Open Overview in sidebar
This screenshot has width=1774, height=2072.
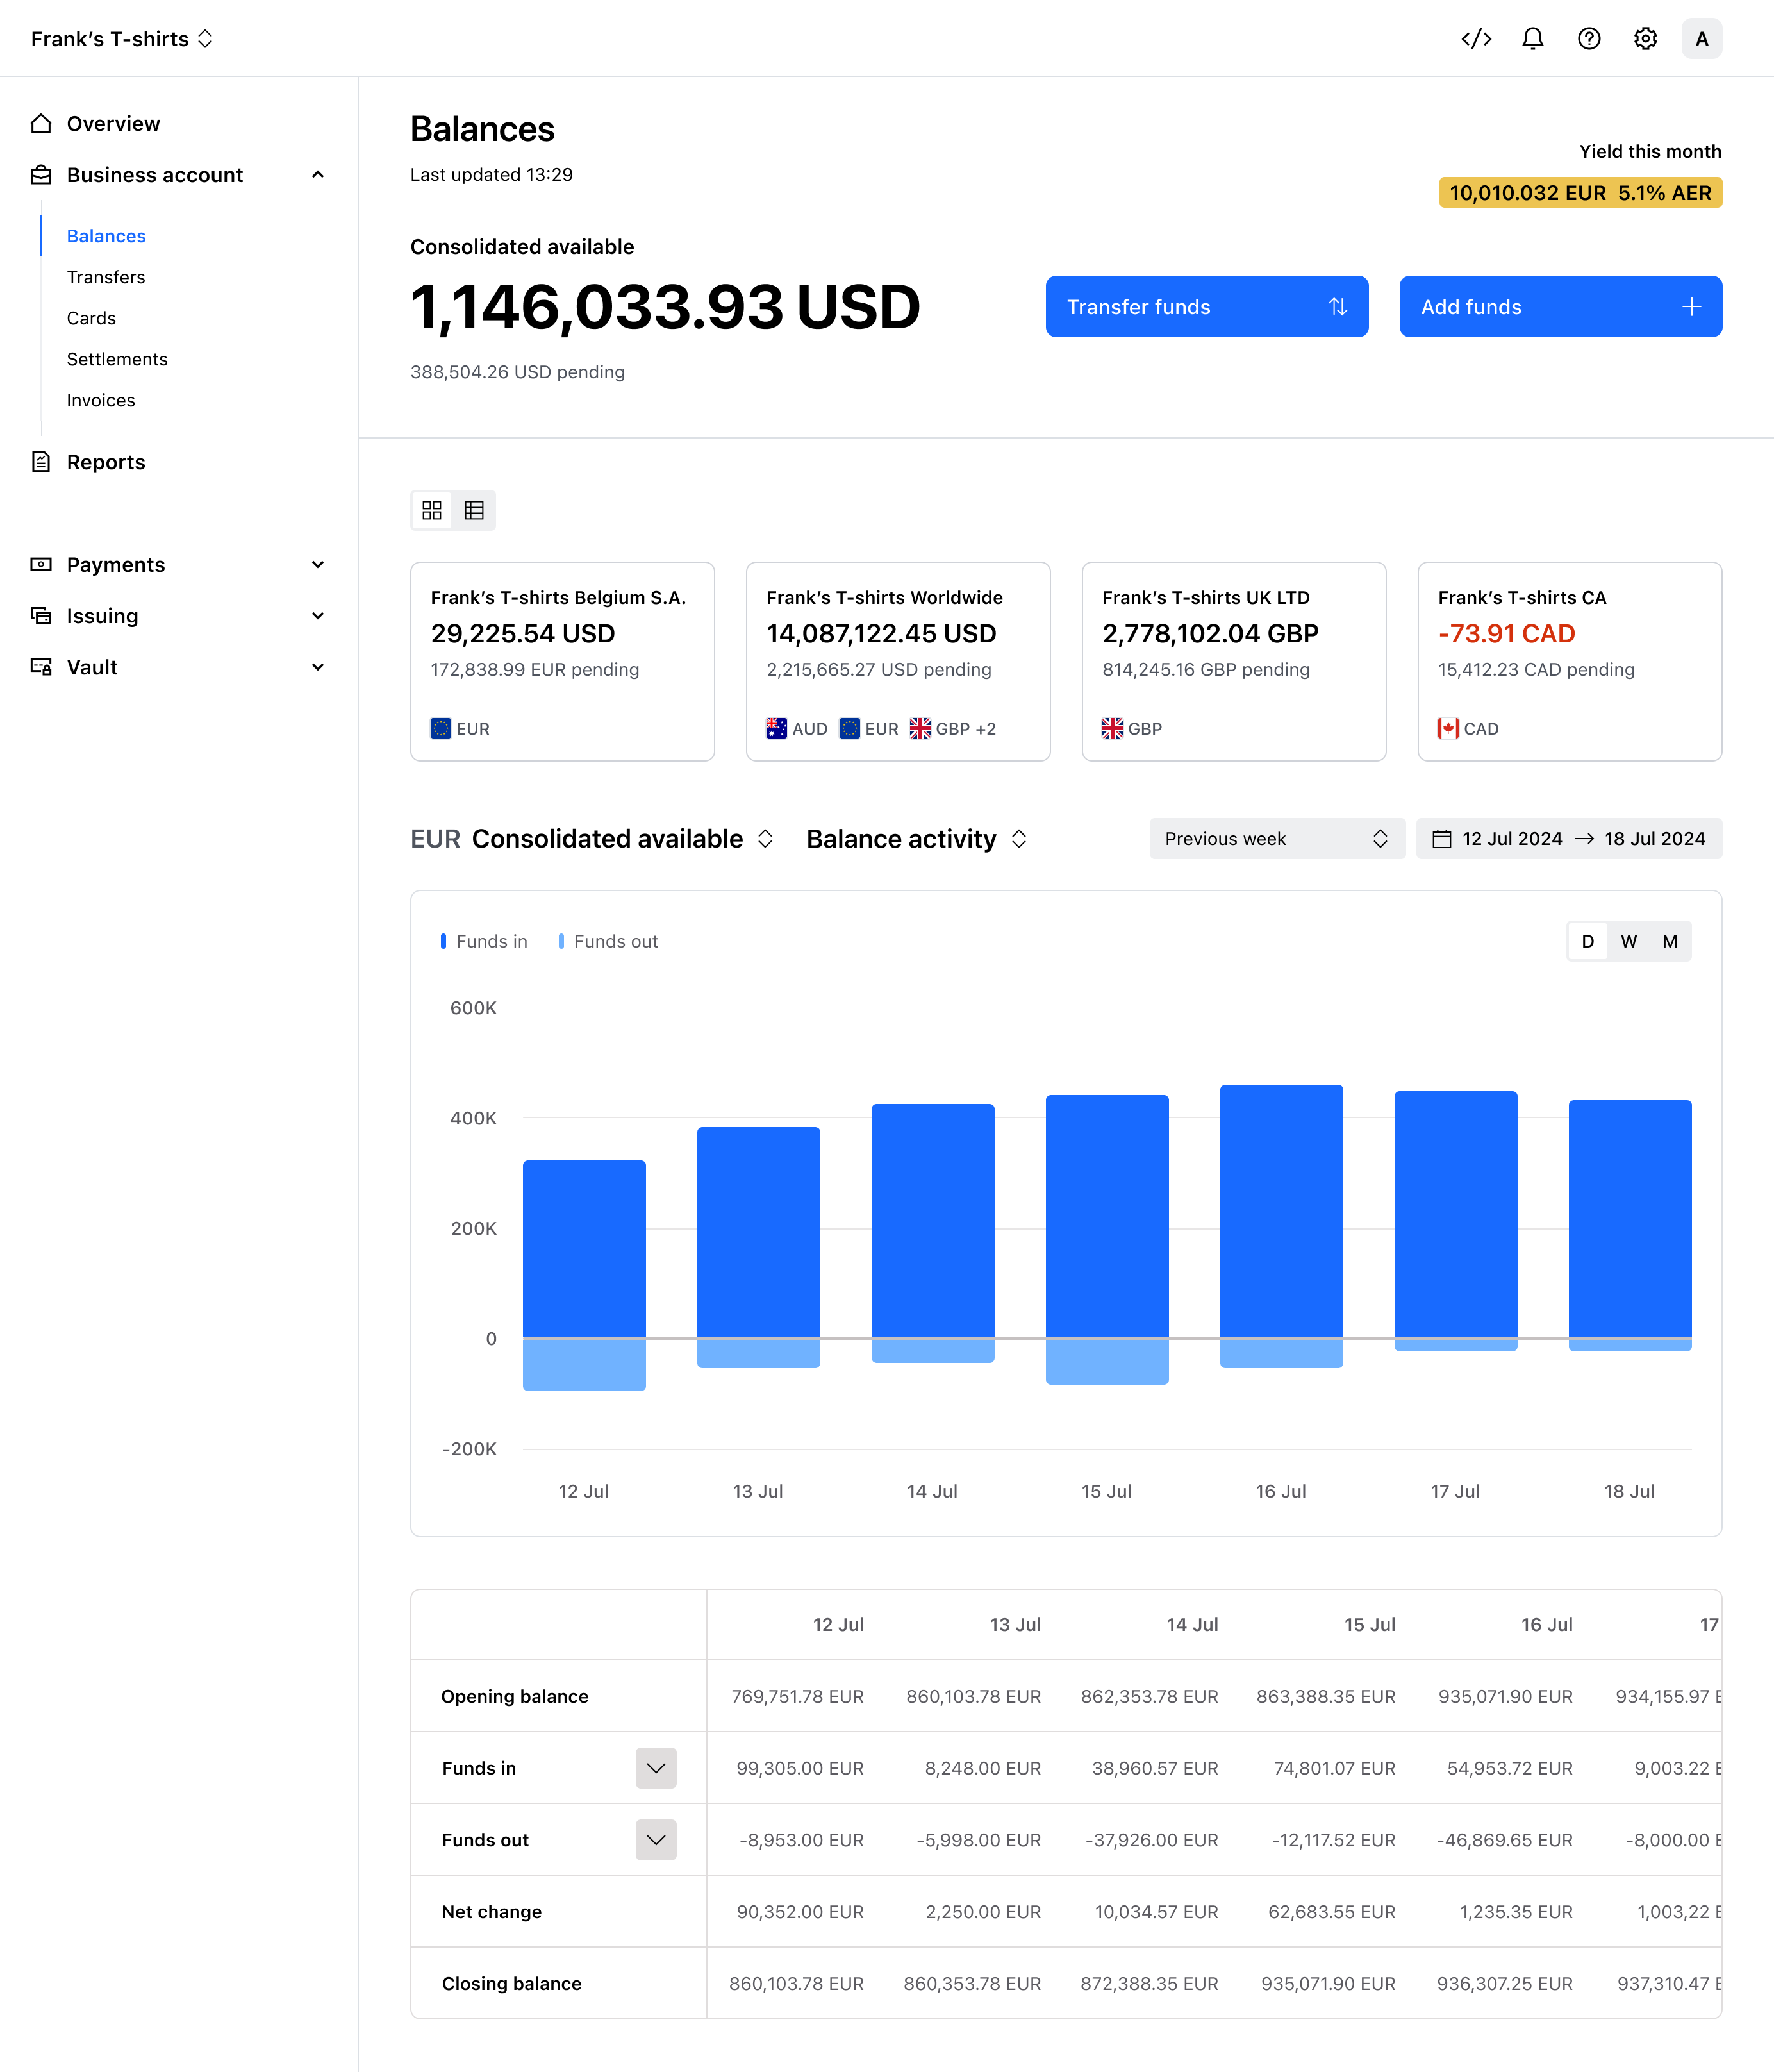[x=113, y=123]
